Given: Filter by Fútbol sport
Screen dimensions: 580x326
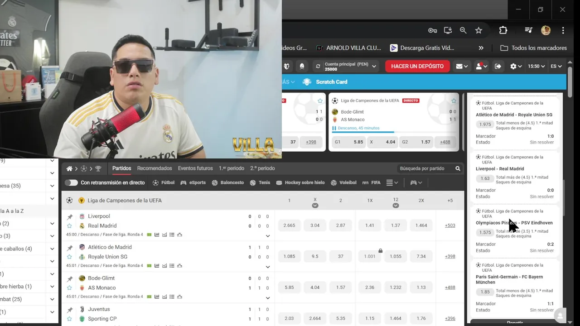Looking at the screenshot, I should [164, 182].
